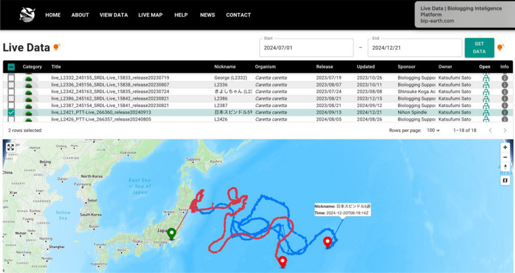Reset the map compass bearing
The width and height of the screenshot is (515, 273).
(x=504, y=167)
